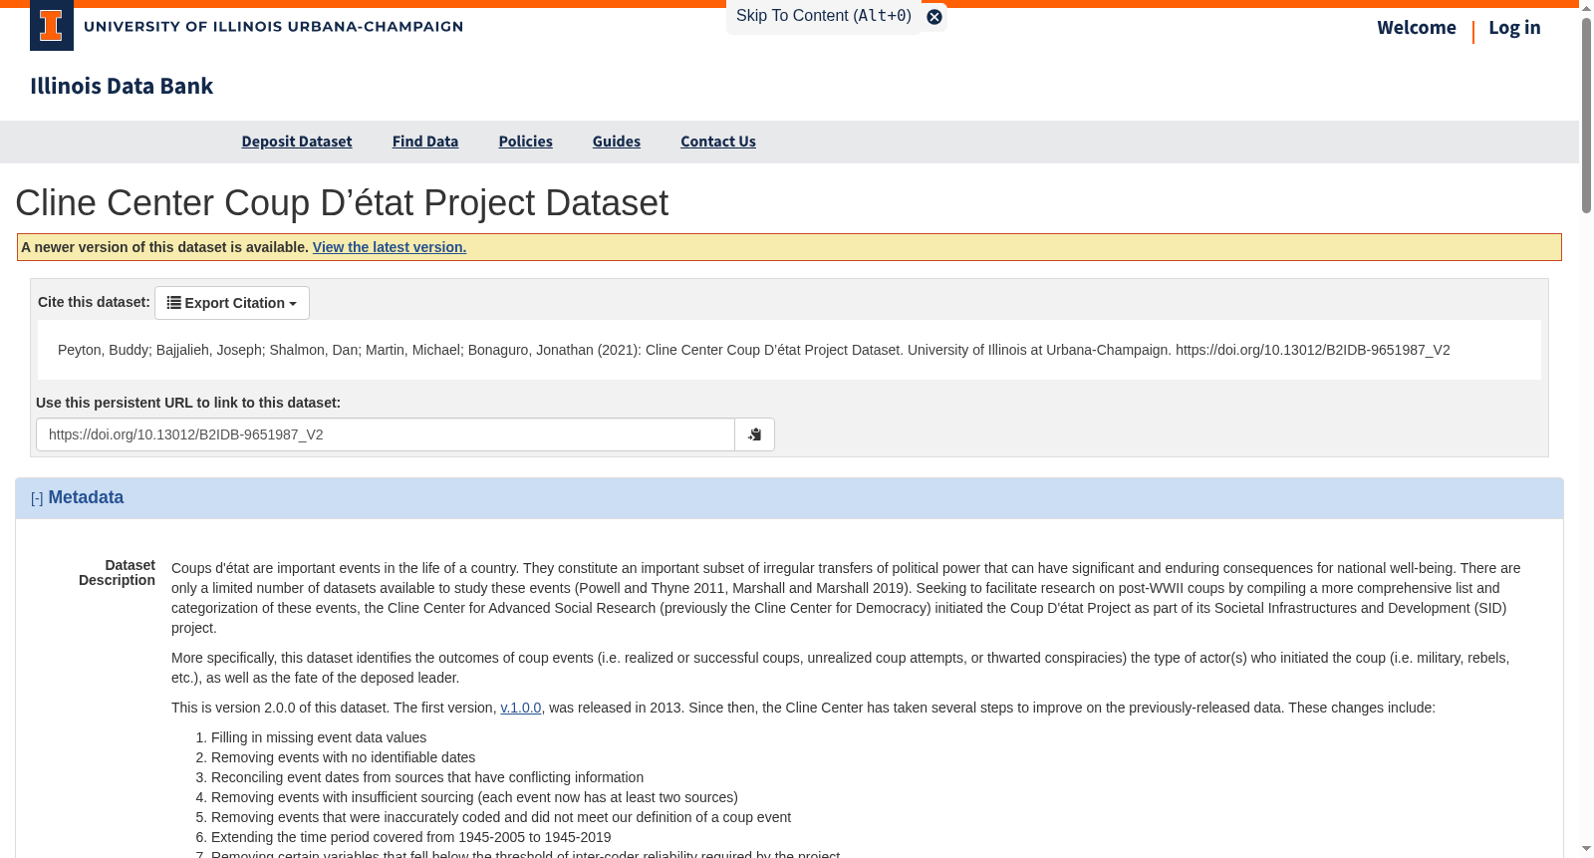Image resolution: width=1594 pixels, height=858 pixels.
Task: Copy the persistent URL to clipboard
Action: click(x=754, y=434)
